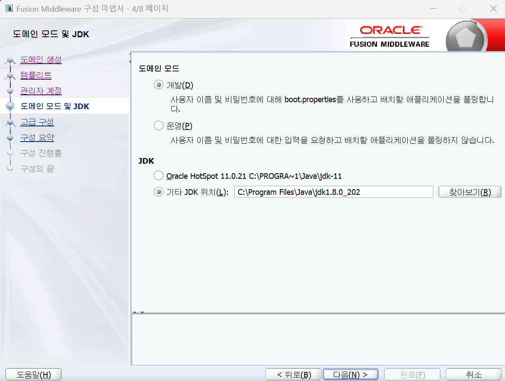Click the step node icon beside 관리자 계정
505x381 pixels.
click(10, 91)
